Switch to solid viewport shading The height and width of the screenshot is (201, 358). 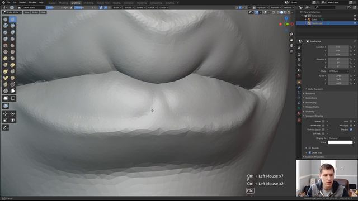click(x=281, y=12)
